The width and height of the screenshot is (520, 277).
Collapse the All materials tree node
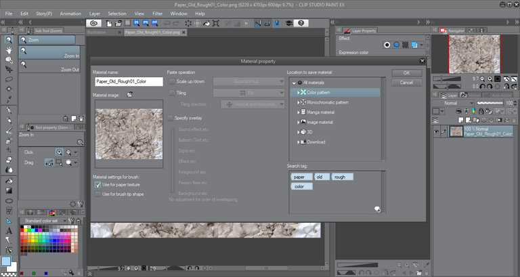tap(294, 83)
